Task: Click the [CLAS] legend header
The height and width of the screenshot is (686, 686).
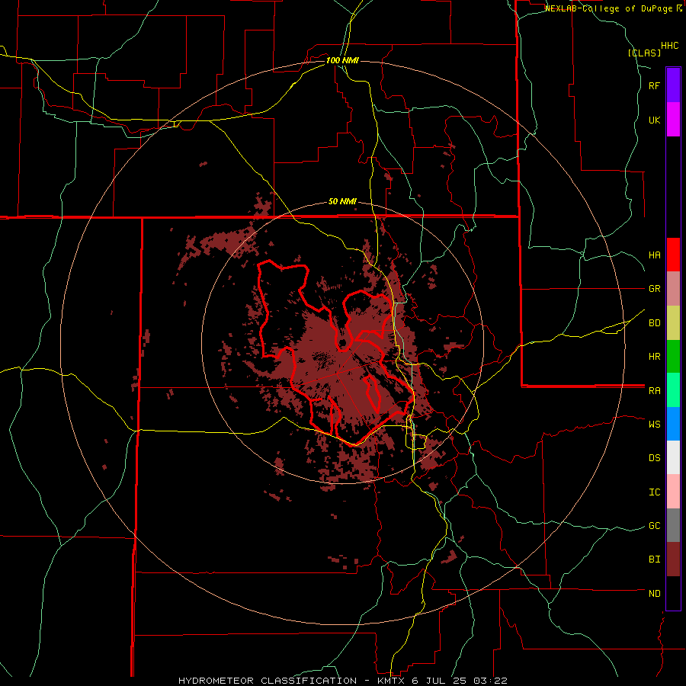Action: (x=644, y=53)
